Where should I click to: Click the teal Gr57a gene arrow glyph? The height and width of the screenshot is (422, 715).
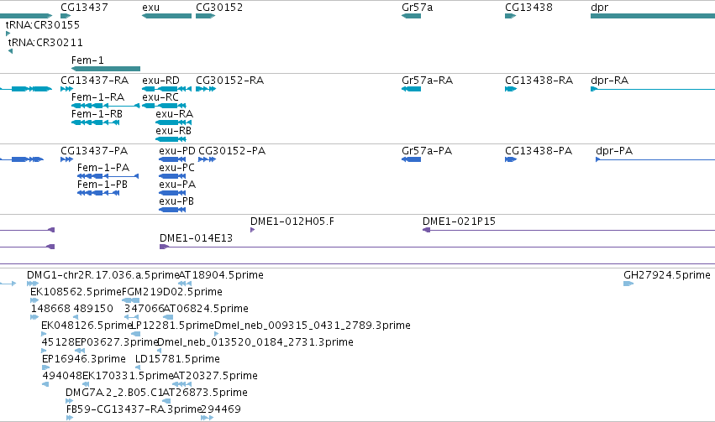click(411, 16)
